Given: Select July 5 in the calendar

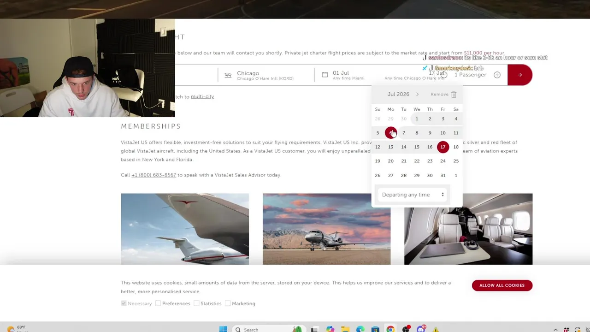Looking at the screenshot, I should (378, 133).
